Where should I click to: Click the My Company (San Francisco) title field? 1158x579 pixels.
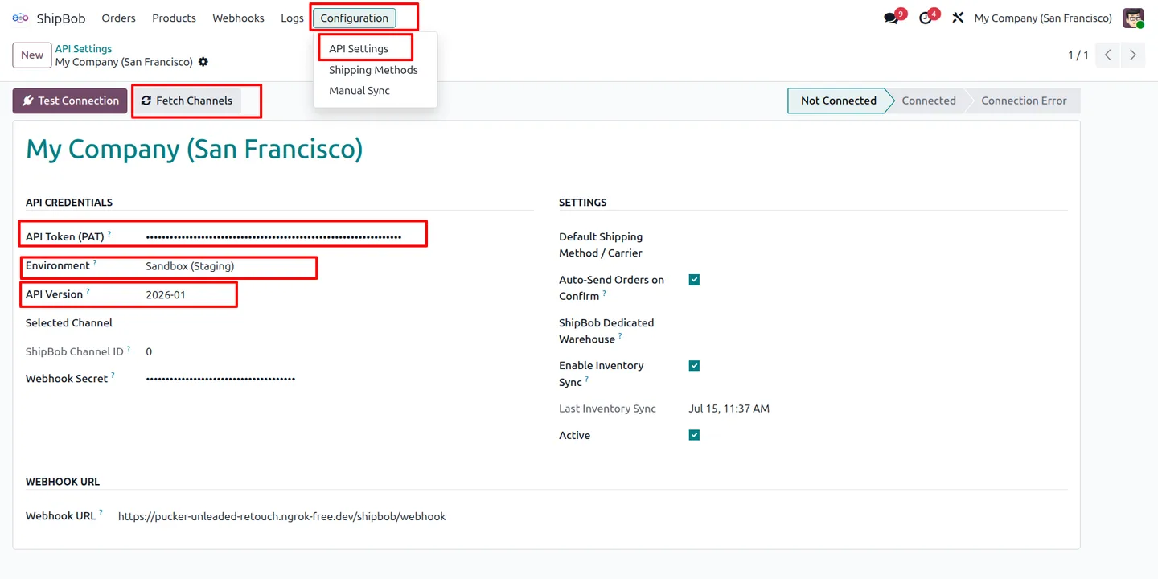(195, 150)
